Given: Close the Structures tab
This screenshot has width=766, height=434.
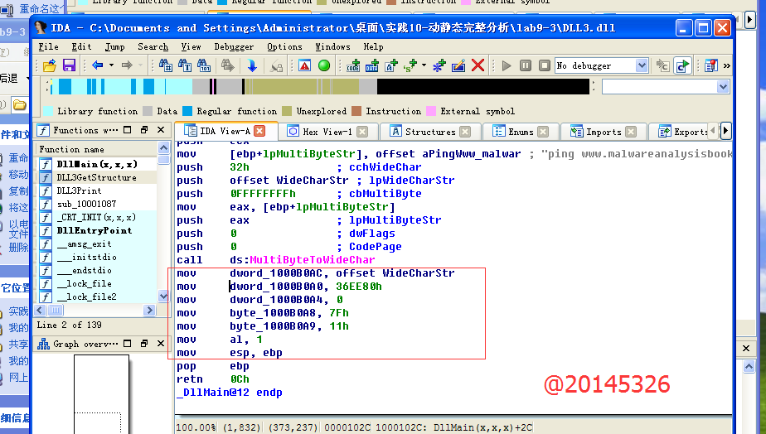Looking at the screenshot, I should coord(465,131).
